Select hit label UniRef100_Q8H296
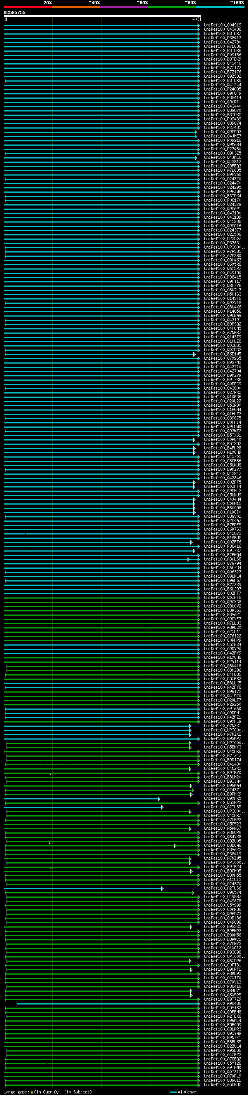The height and width of the screenshot is (1095, 248). (x=222, y=670)
